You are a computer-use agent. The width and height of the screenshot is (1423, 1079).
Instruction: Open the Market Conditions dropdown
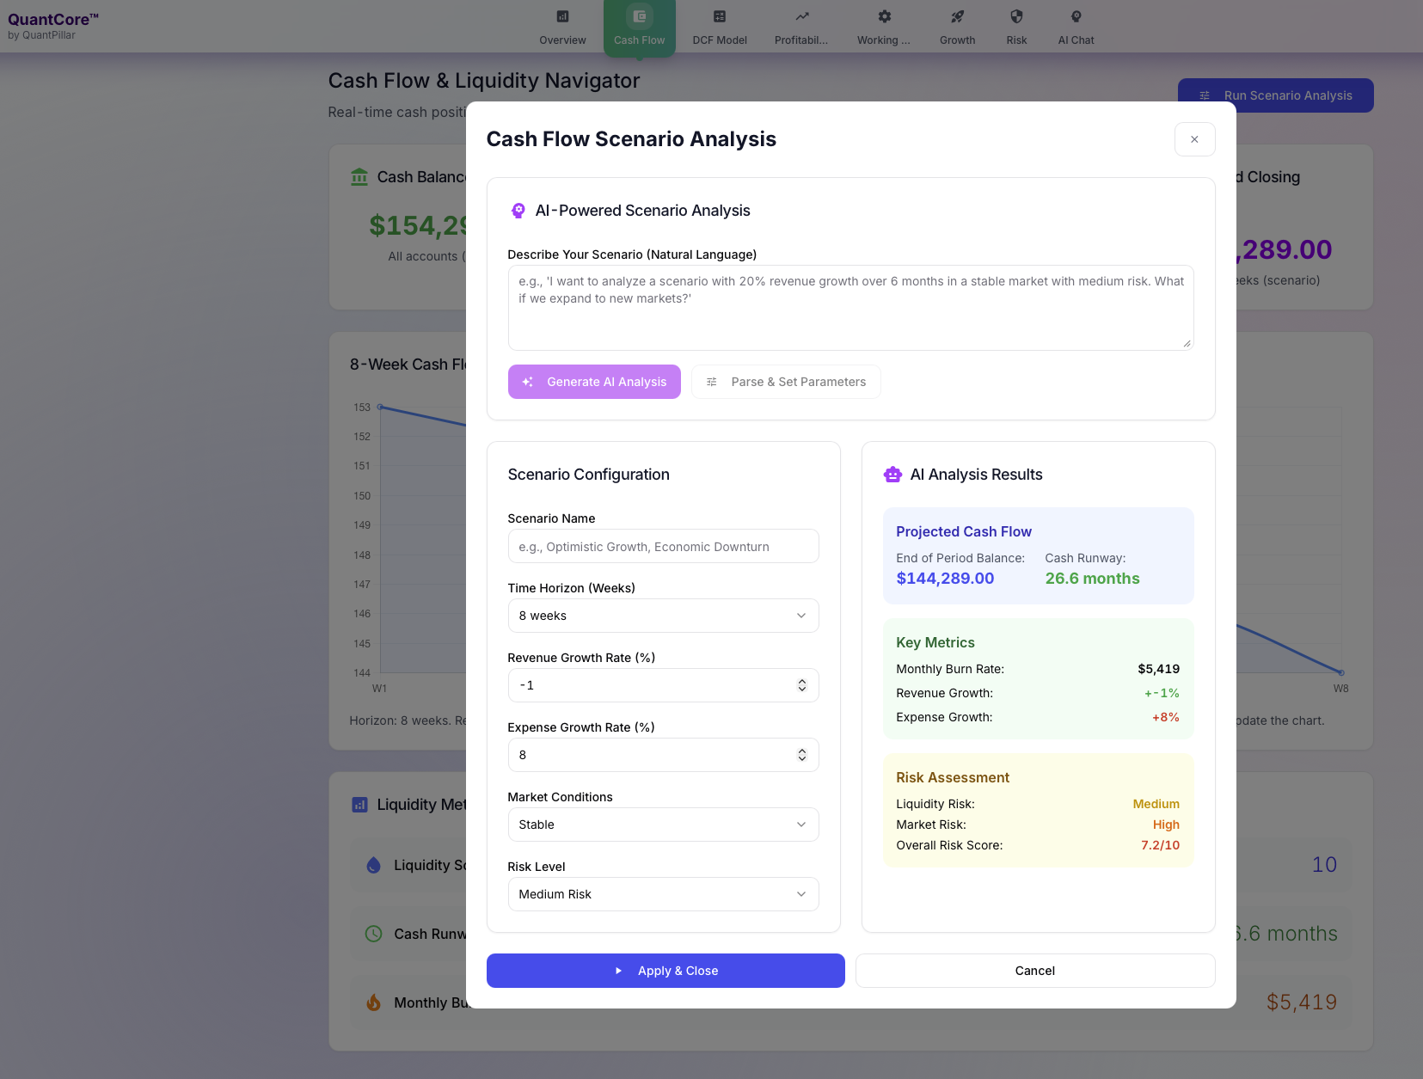tap(663, 825)
